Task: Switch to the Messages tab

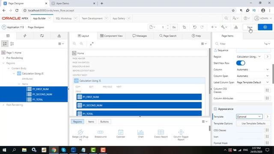Action: coord(140,36)
